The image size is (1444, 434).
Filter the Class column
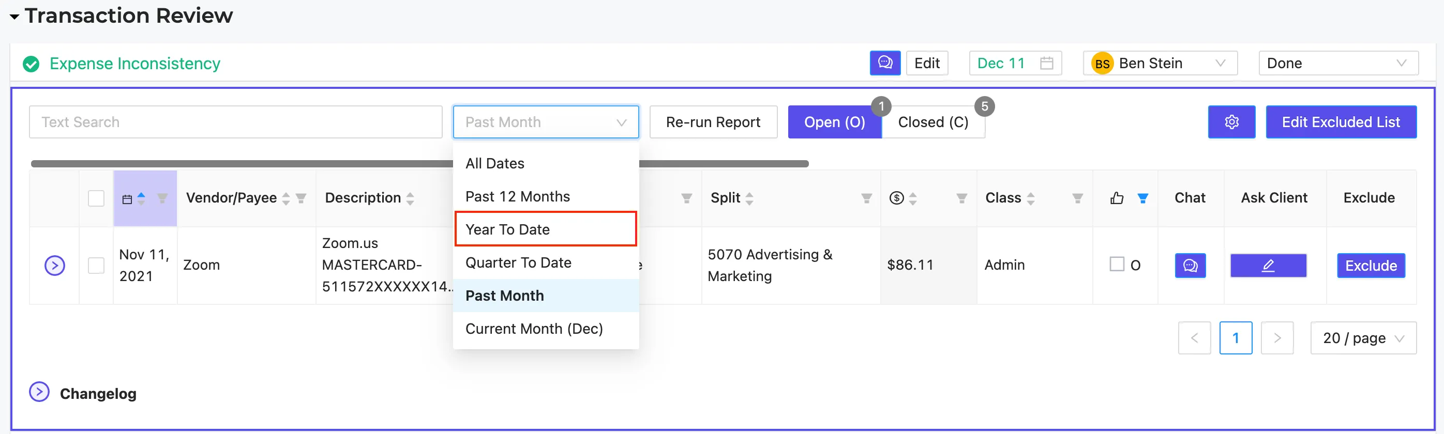pyautogui.click(x=1077, y=198)
